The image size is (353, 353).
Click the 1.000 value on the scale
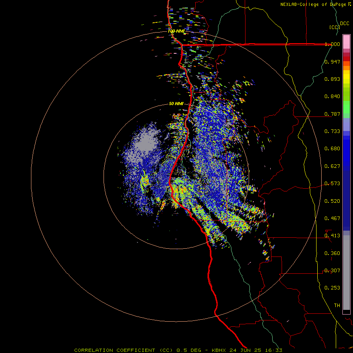tap(332, 44)
